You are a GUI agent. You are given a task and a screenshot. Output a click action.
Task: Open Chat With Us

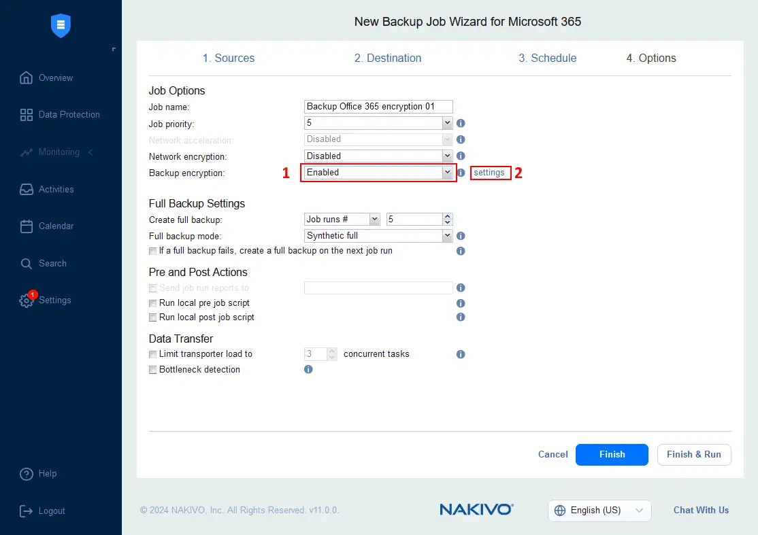tap(701, 511)
